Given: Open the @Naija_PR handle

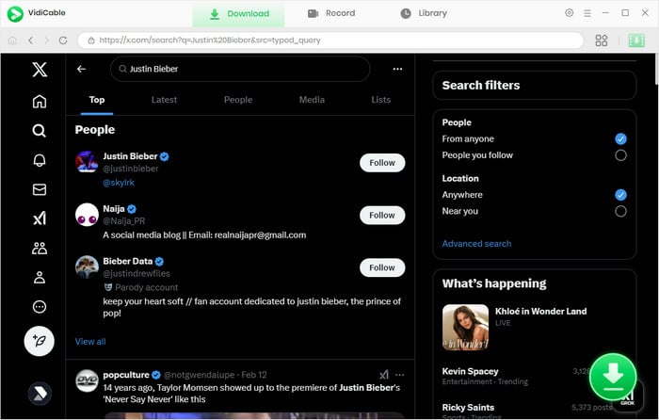Looking at the screenshot, I should coord(124,221).
